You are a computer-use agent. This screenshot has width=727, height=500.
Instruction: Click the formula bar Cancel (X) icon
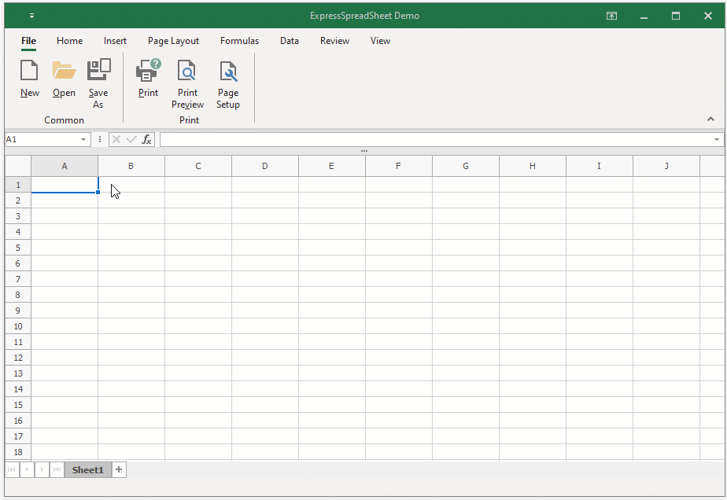pos(116,139)
